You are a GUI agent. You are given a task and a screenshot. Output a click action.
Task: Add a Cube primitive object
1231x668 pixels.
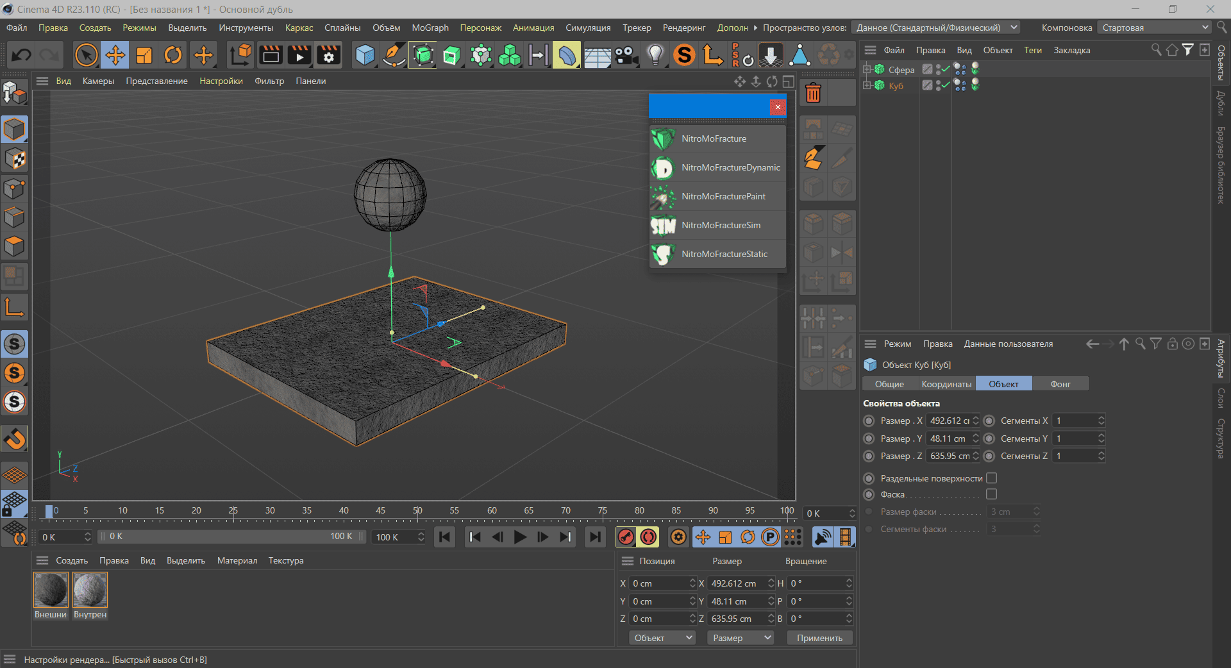coord(365,55)
